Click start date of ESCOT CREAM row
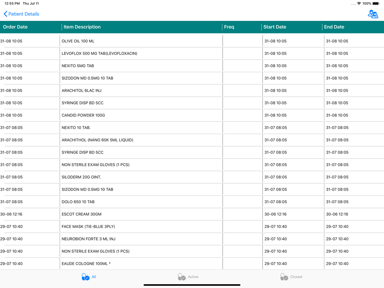 click(275, 214)
